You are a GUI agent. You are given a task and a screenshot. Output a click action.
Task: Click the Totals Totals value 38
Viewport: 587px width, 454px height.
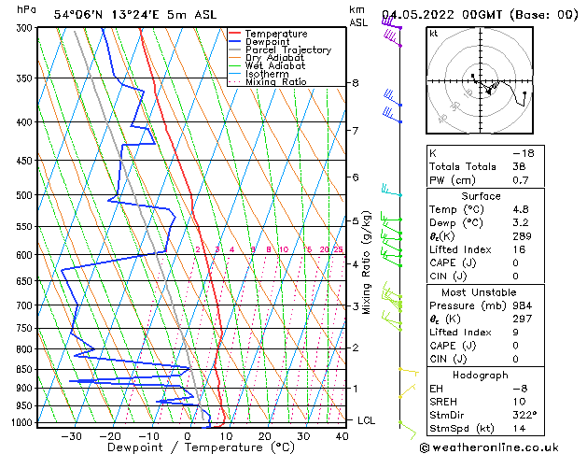coord(519,166)
